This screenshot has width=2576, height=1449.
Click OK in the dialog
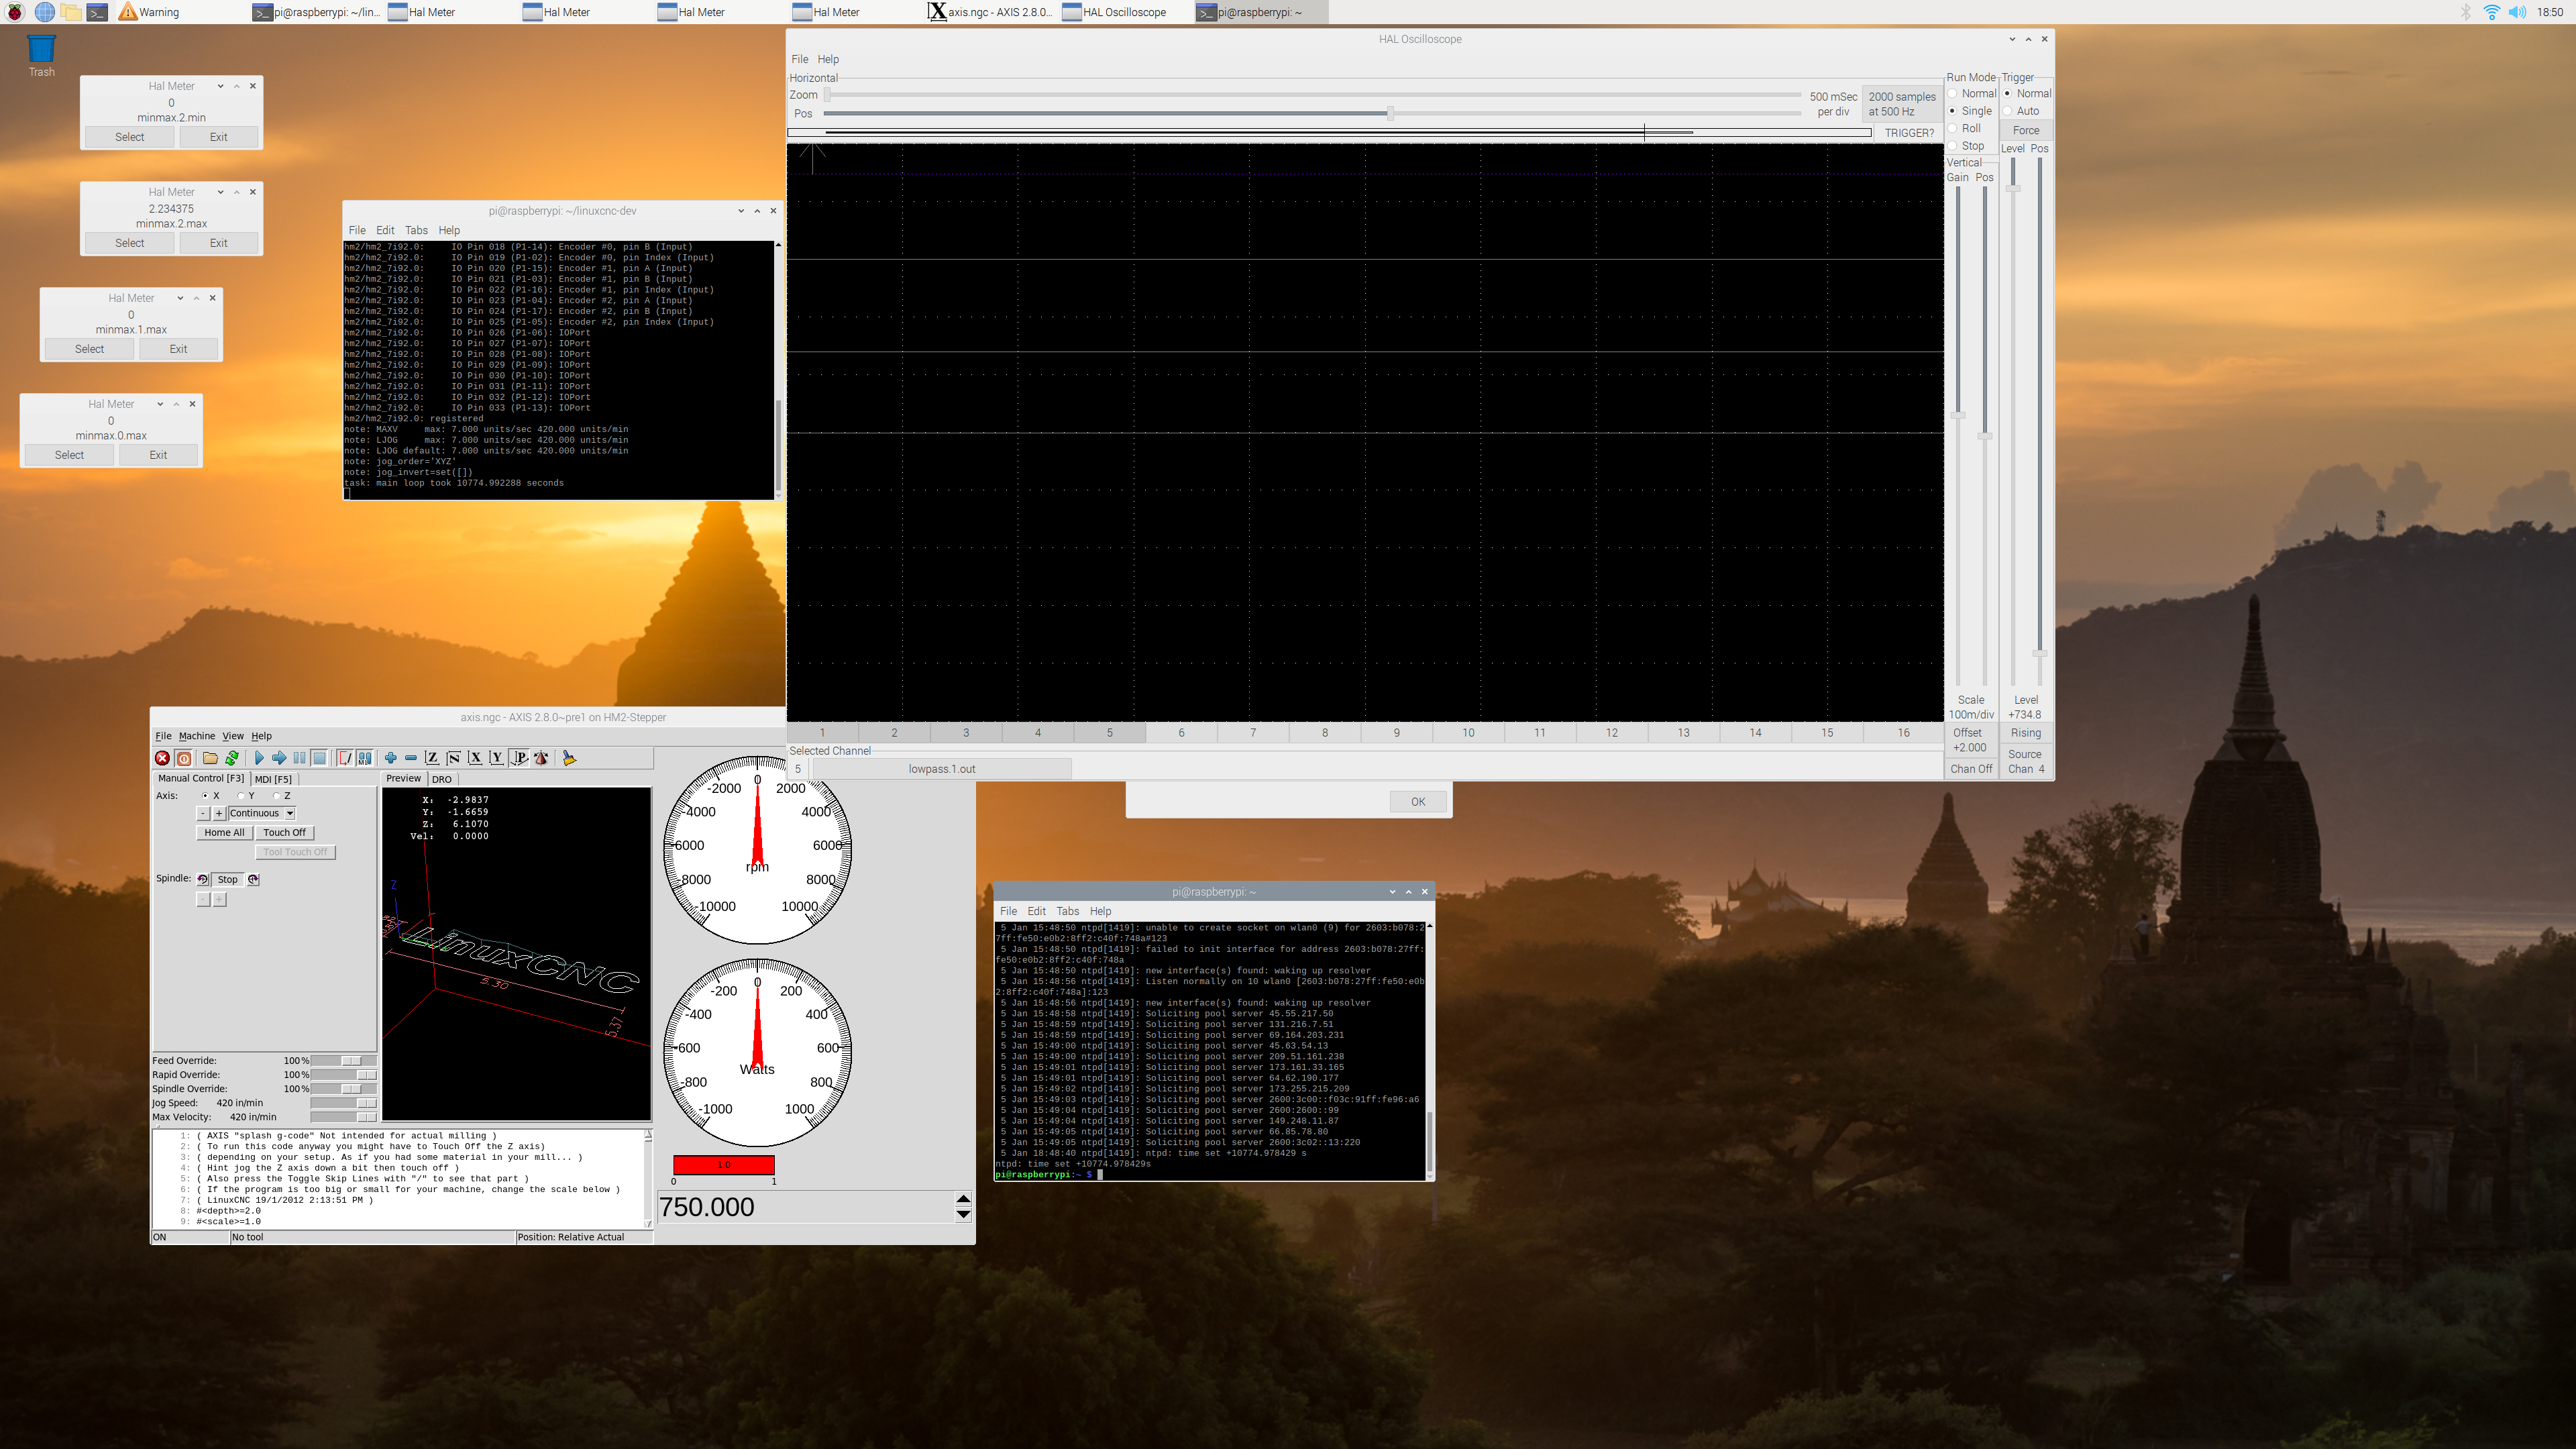point(1418,802)
